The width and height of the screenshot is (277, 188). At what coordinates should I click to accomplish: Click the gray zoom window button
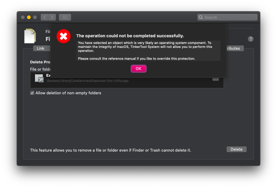[x=35, y=17]
